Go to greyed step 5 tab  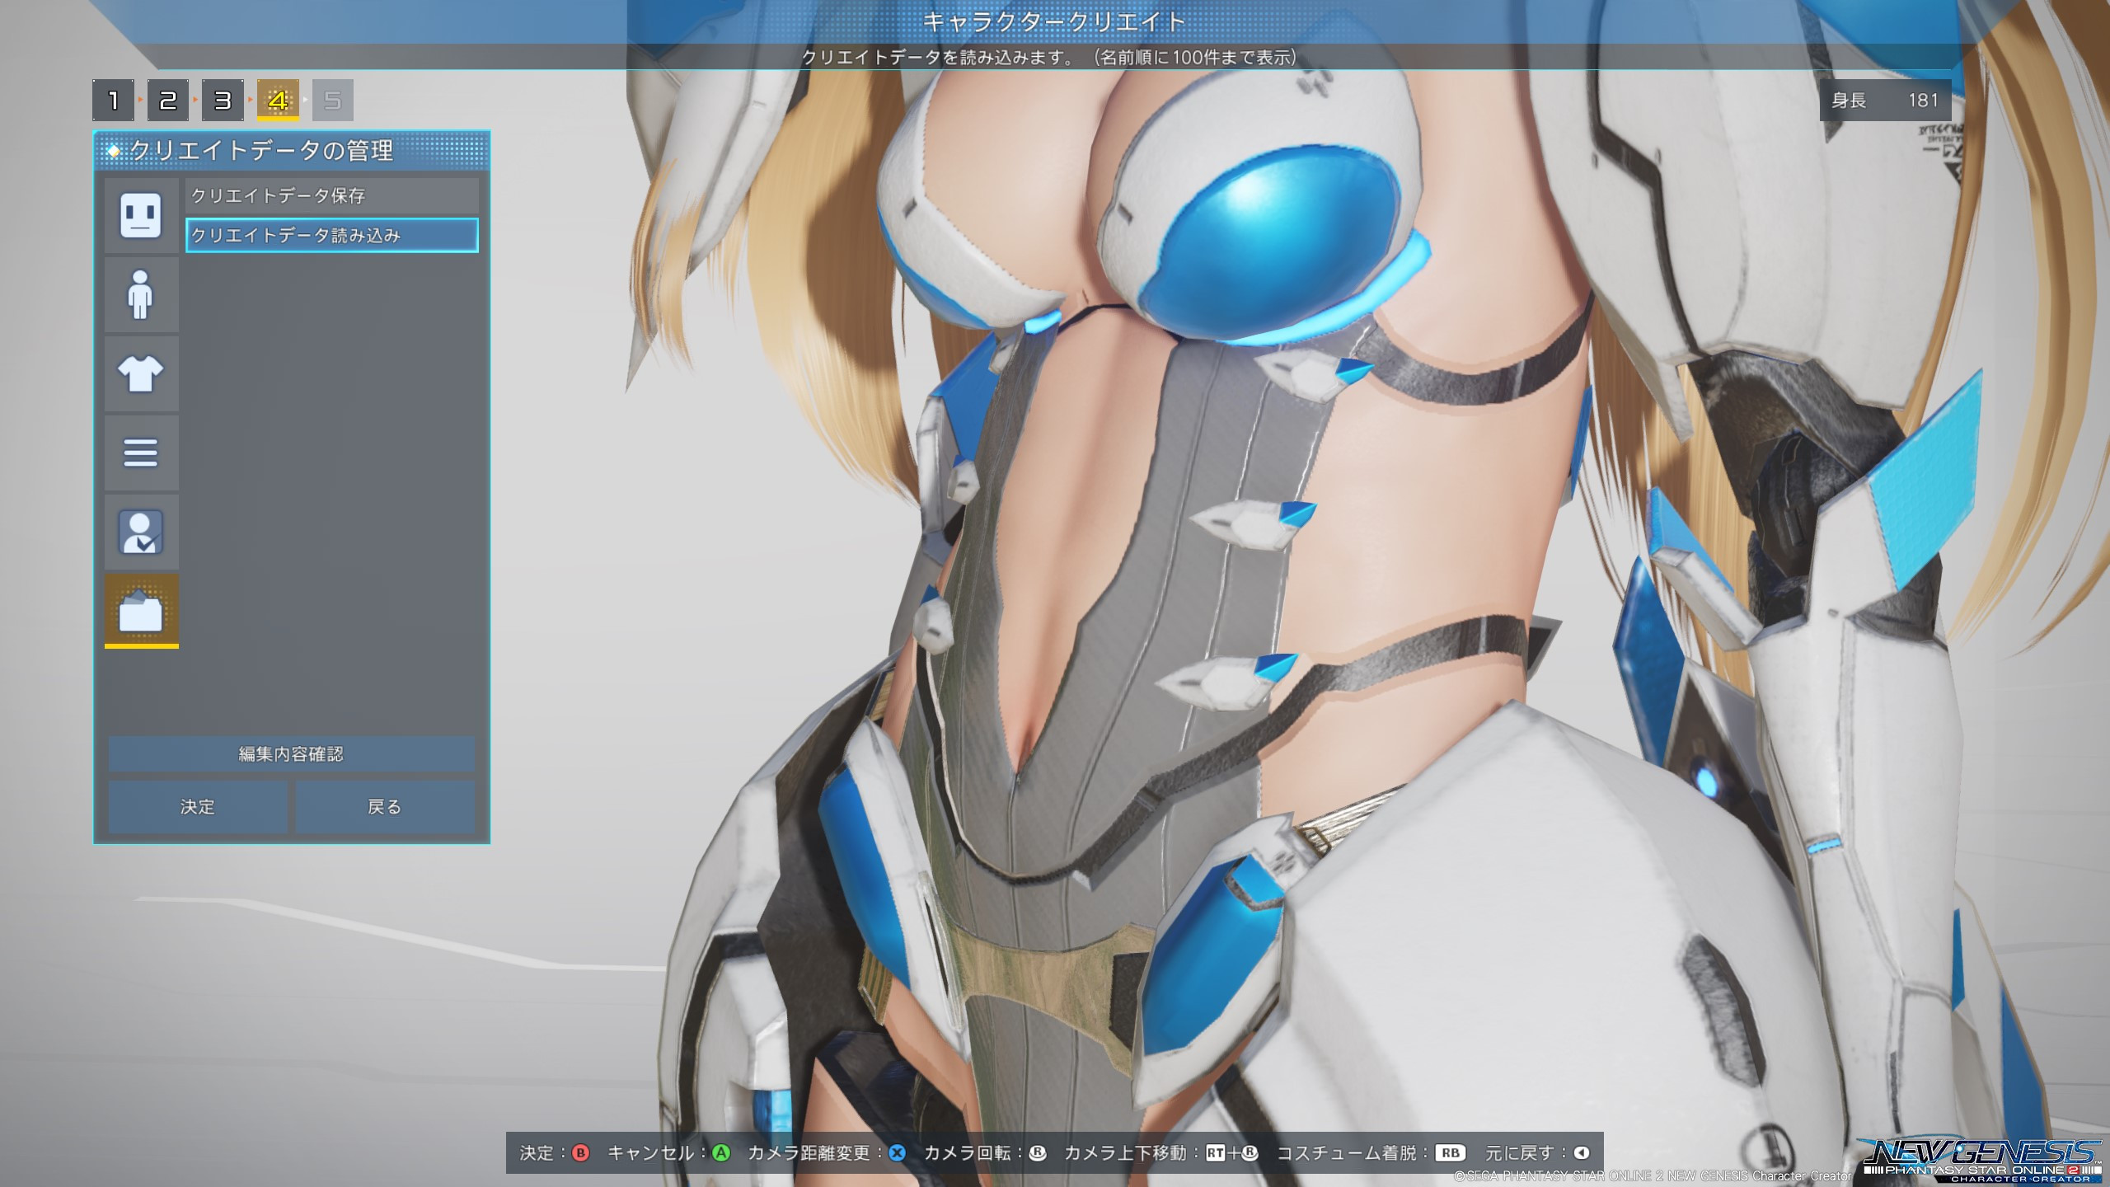pos(333,101)
